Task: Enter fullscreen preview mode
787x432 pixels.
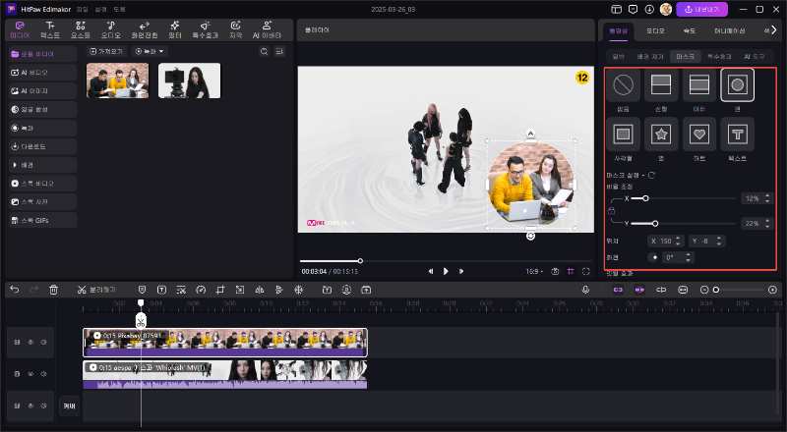Action: click(585, 271)
